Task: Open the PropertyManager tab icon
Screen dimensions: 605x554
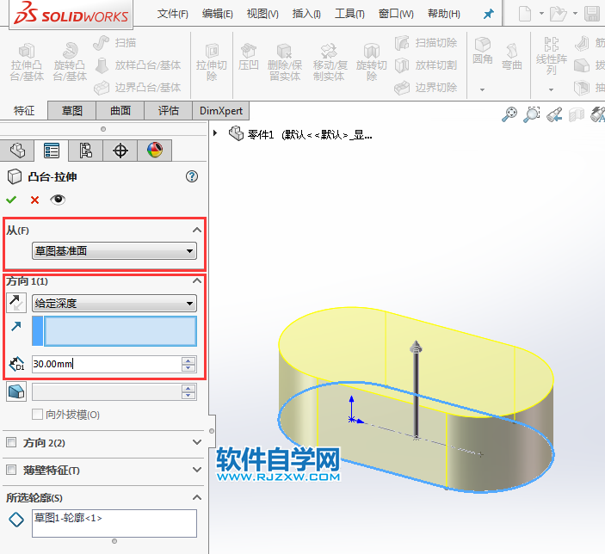Action: click(x=52, y=151)
